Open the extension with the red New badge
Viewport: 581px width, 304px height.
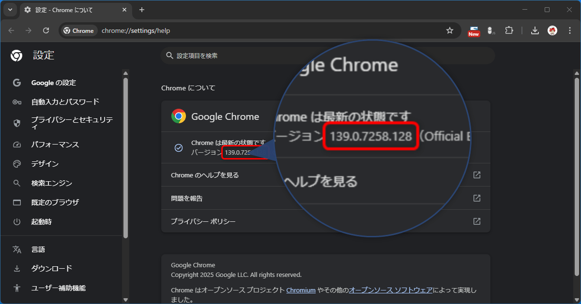click(x=474, y=31)
